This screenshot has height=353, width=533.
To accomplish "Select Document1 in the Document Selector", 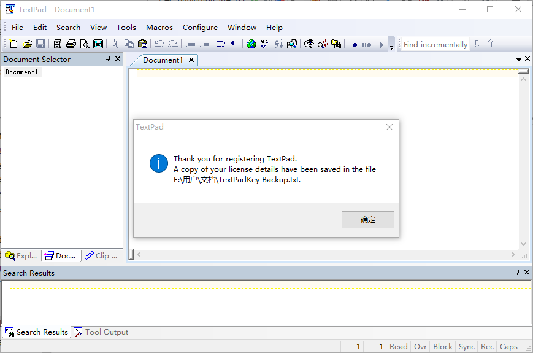I will [22, 72].
